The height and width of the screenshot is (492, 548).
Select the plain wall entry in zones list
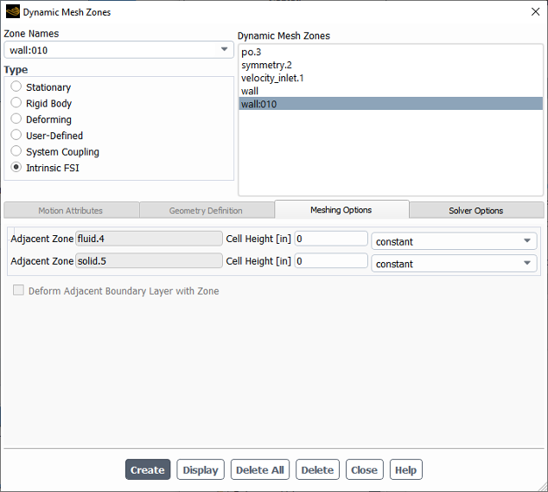pos(391,91)
